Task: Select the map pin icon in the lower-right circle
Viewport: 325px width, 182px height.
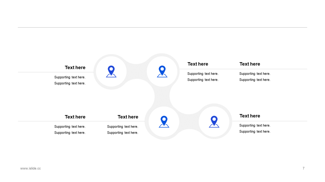Action: pyautogui.click(x=214, y=122)
